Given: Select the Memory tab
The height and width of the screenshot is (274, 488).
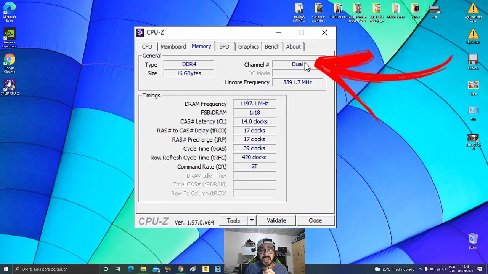Looking at the screenshot, I should (201, 46).
